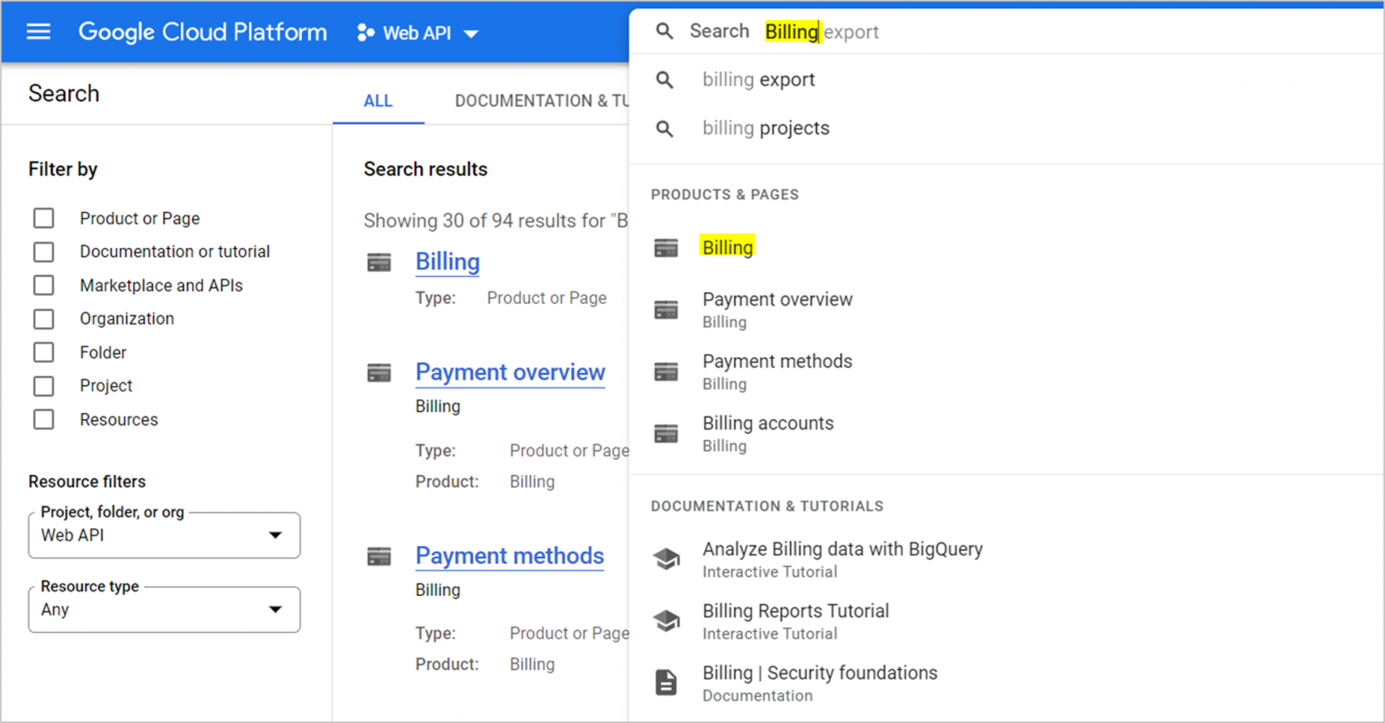Click card icon beside Payment overview suggestion

pyautogui.click(x=666, y=310)
